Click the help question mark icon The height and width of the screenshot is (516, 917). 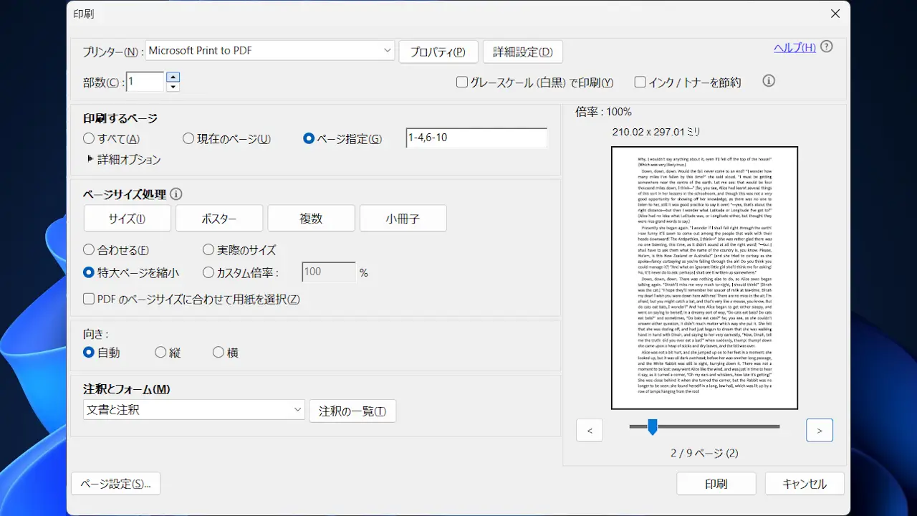click(x=827, y=47)
